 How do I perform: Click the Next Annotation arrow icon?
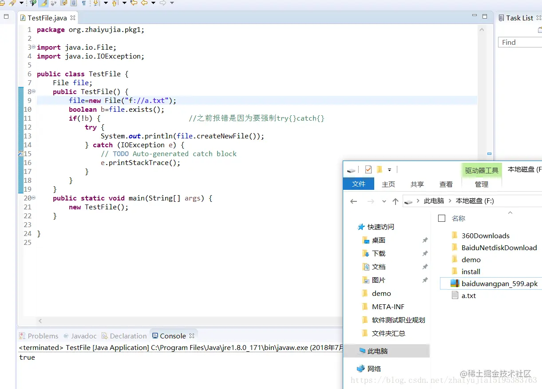coord(96,3)
